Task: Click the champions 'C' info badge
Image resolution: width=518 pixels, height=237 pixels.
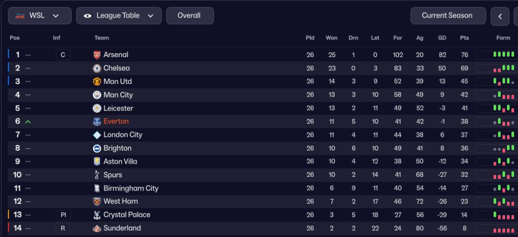Action: (63, 55)
